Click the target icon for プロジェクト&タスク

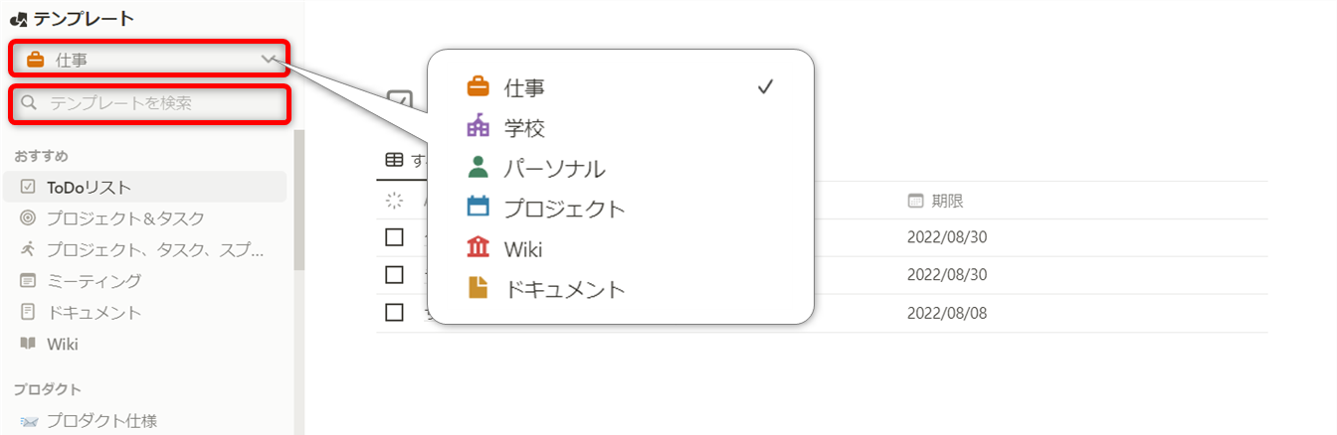[x=28, y=218]
